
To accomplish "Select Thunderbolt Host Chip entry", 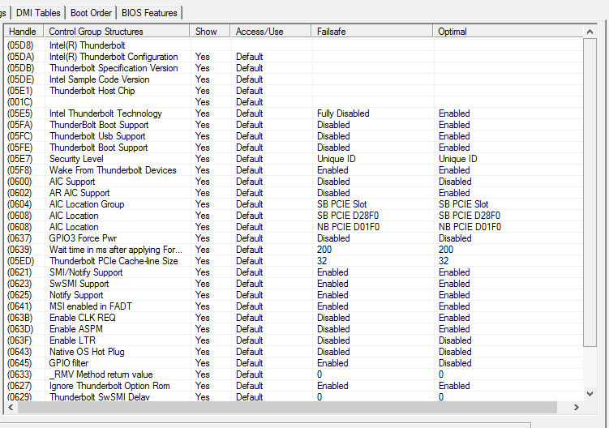I will coord(92,91).
